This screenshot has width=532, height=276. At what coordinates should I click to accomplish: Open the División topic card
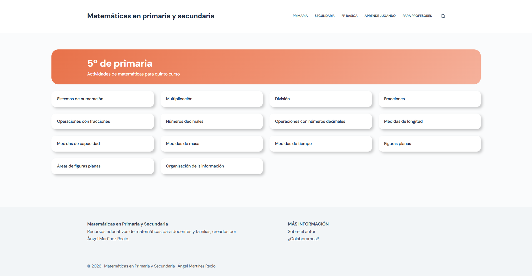(321, 99)
